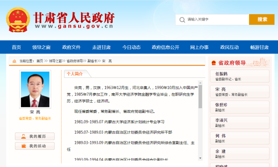Image resolution: width=278 pixels, height=167 pixels.
Task: Open the 政府文件 navigation item
Action: click(71, 47)
